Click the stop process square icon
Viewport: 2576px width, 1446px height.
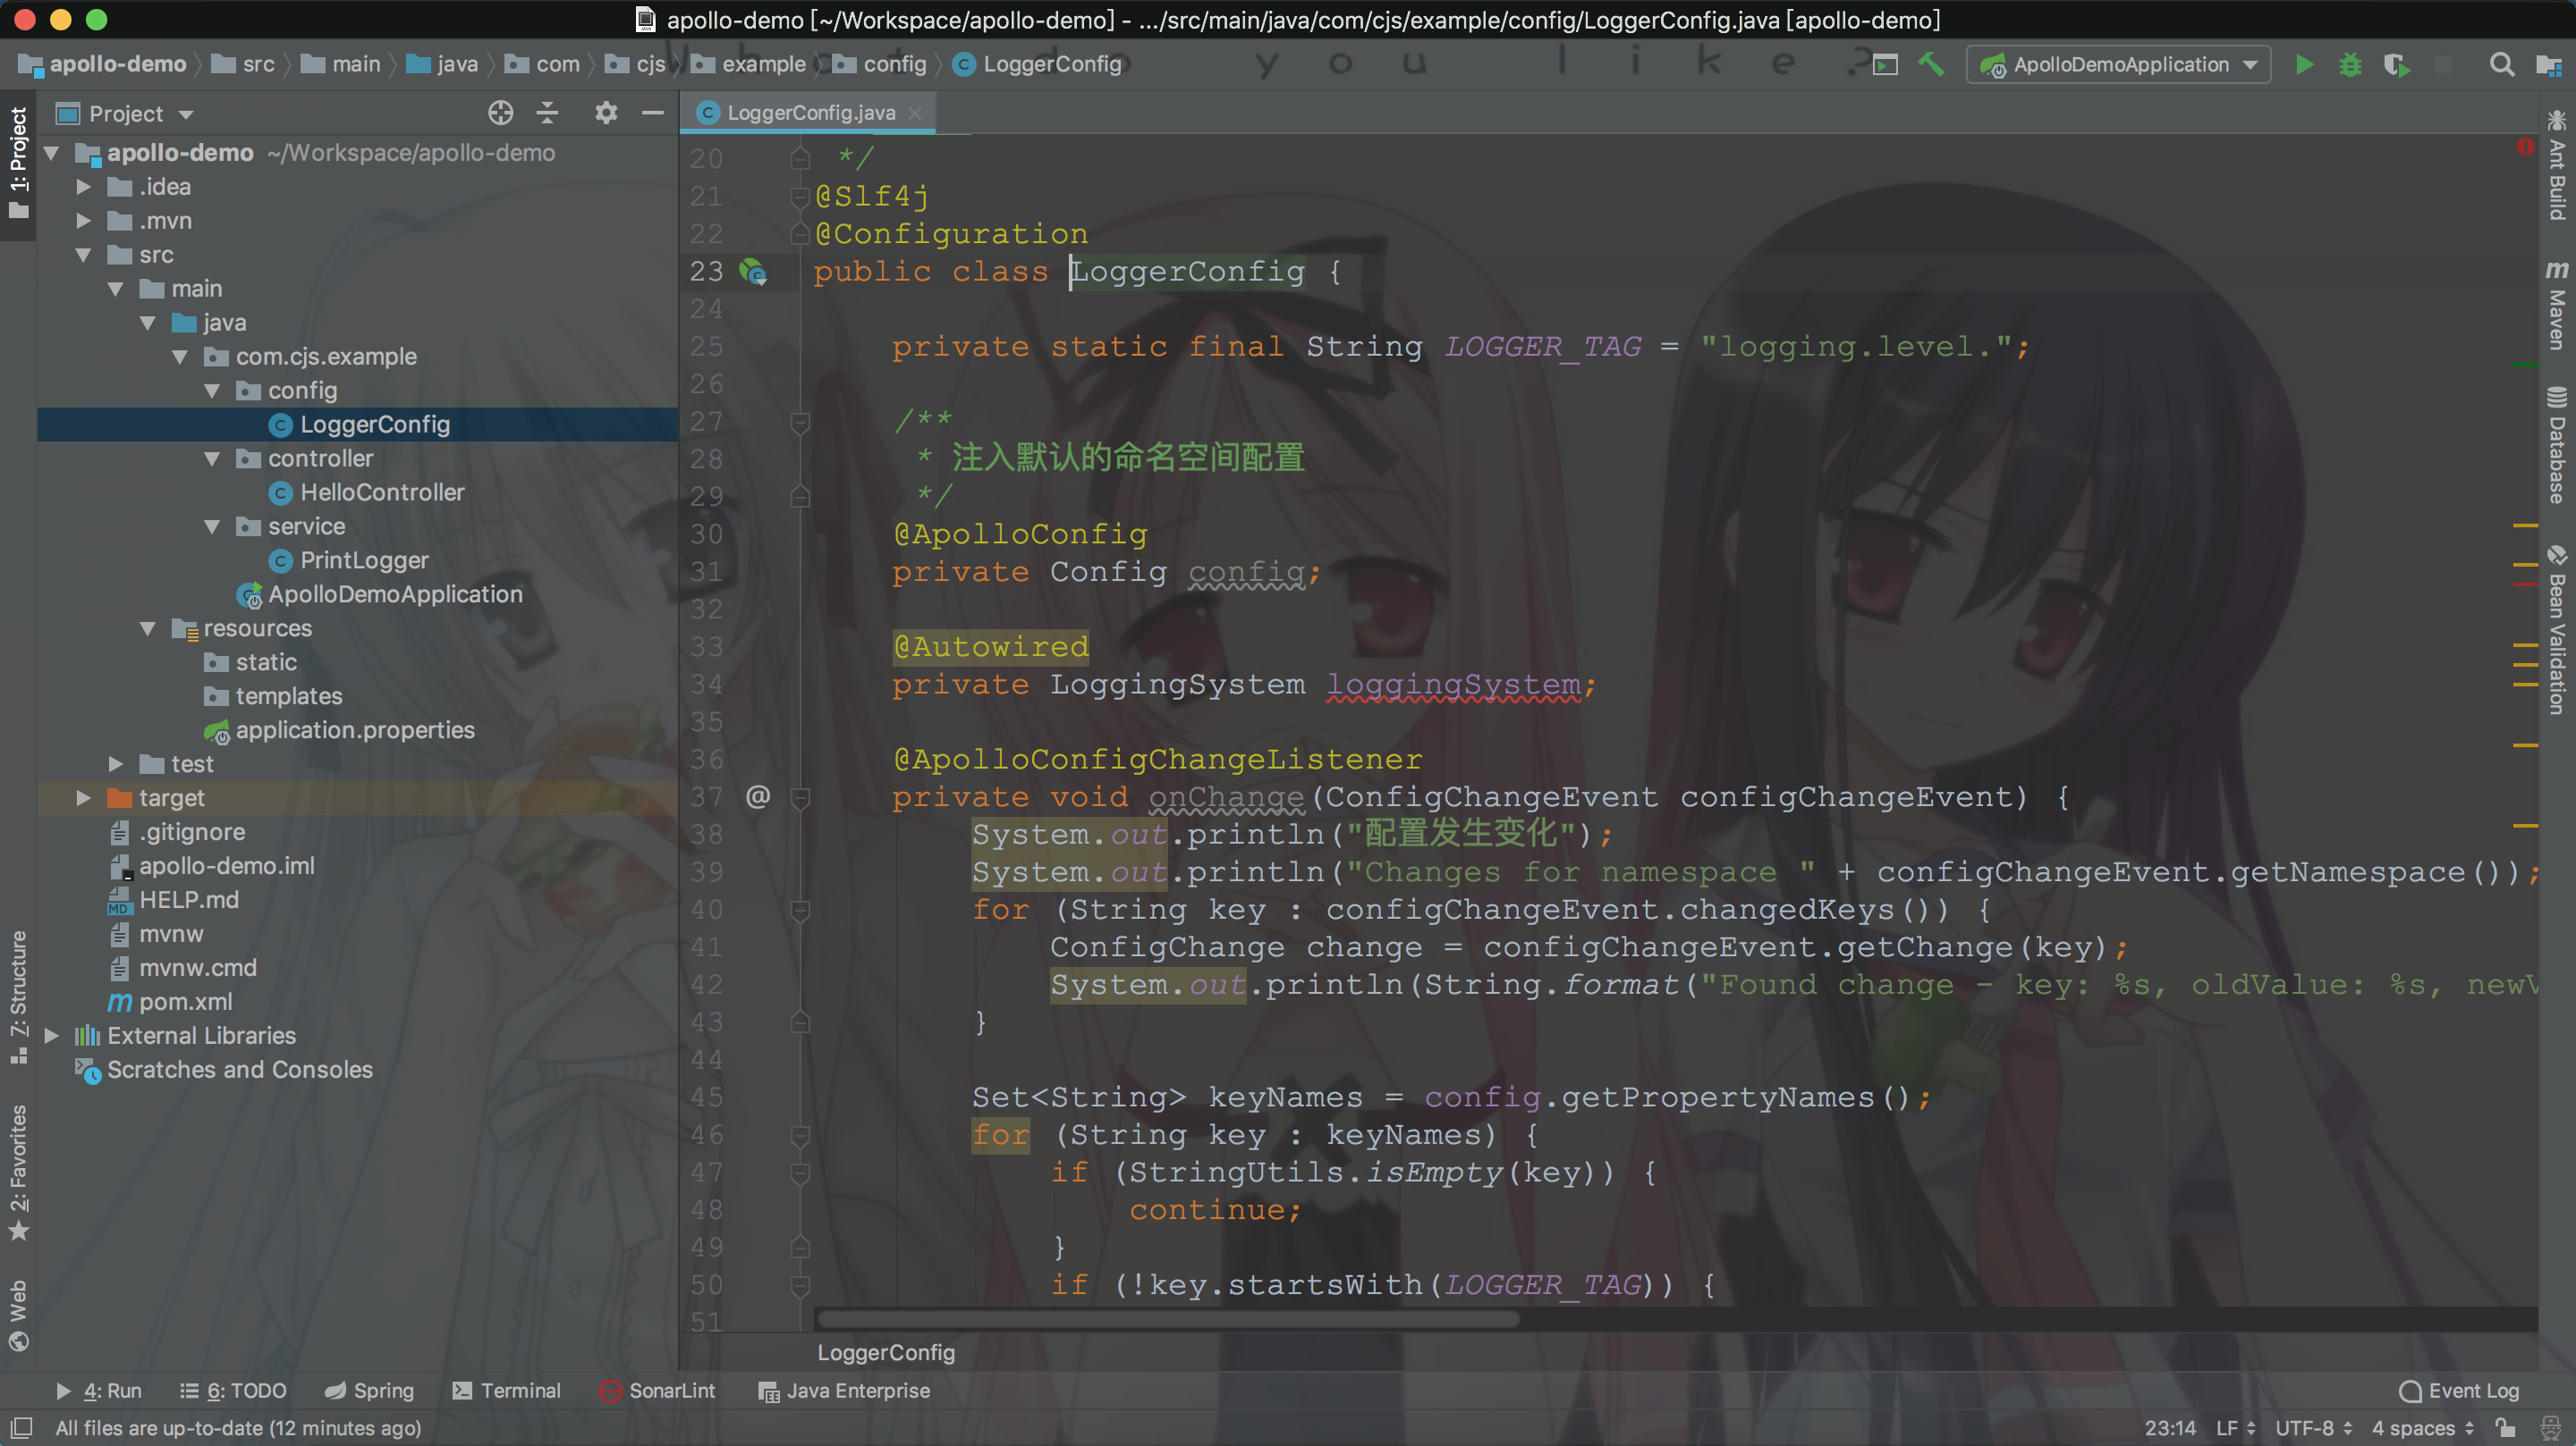2443,65
